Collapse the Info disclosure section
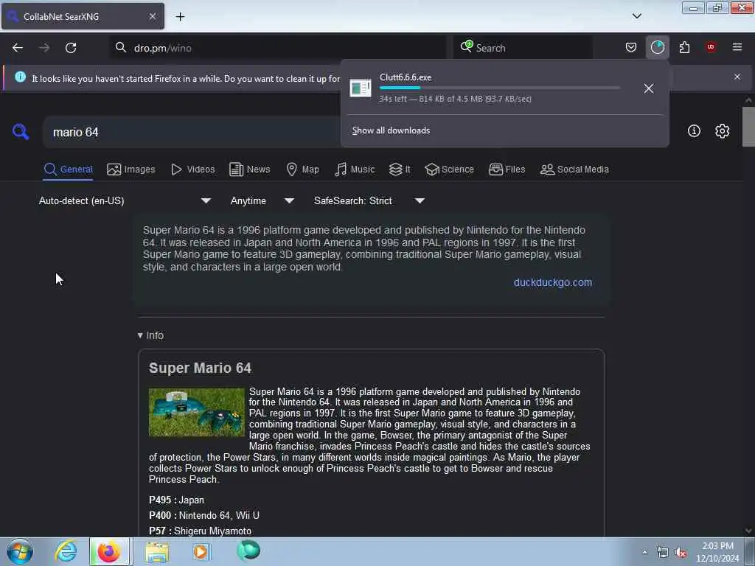Screen dimensions: 755x566 (150, 335)
